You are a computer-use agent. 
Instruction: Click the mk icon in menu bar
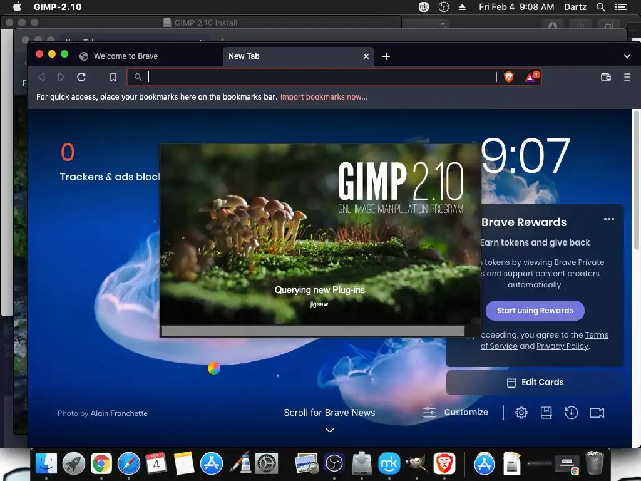(424, 6)
